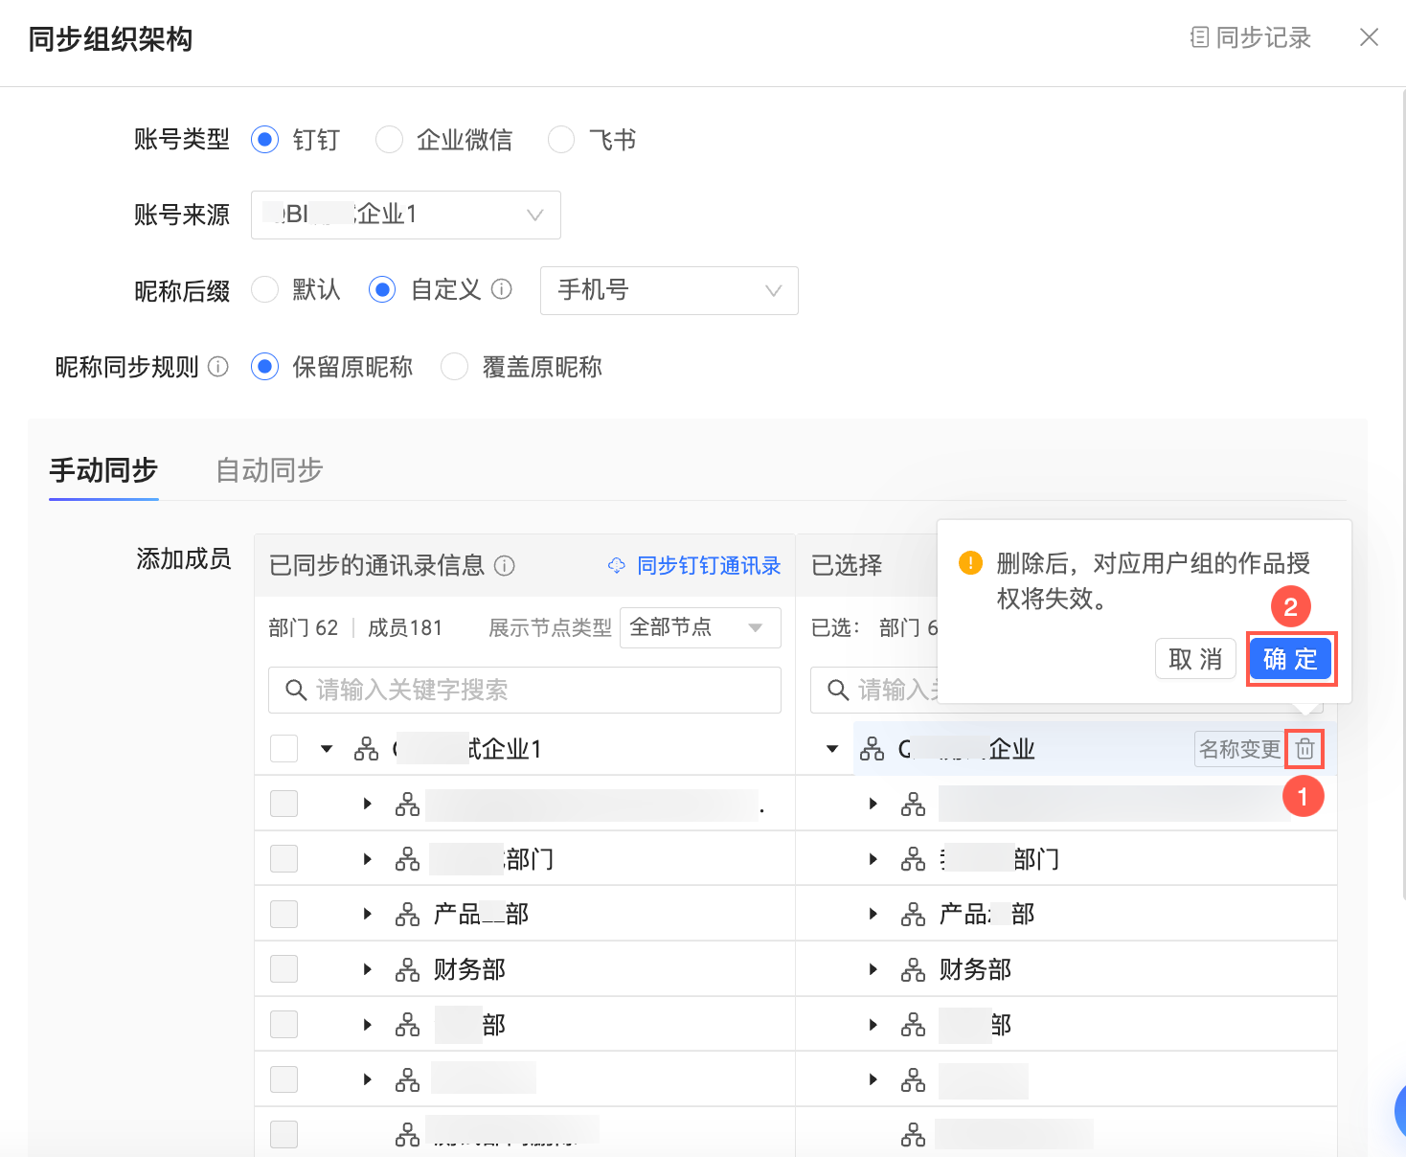Click 取消 to cancel deletion
1406x1157 pixels.
(1195, 659)
